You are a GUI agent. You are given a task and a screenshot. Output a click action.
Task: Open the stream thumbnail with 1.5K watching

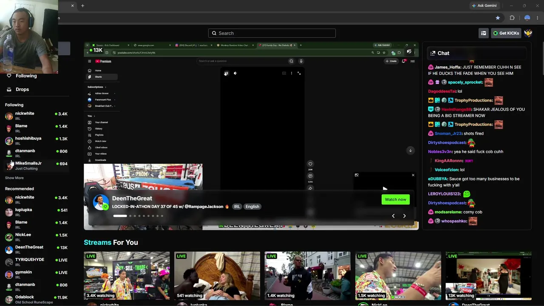(x=398, y=276)
